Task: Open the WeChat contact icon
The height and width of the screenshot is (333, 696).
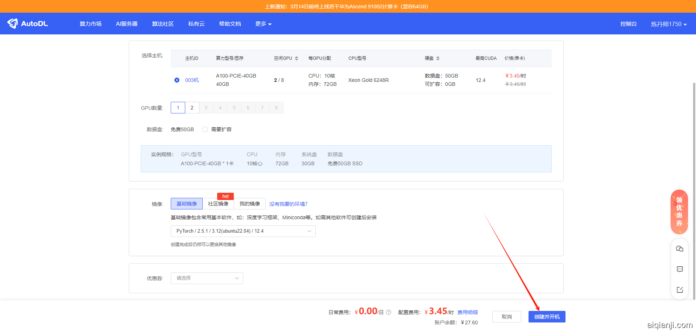Action: point(680,249)
